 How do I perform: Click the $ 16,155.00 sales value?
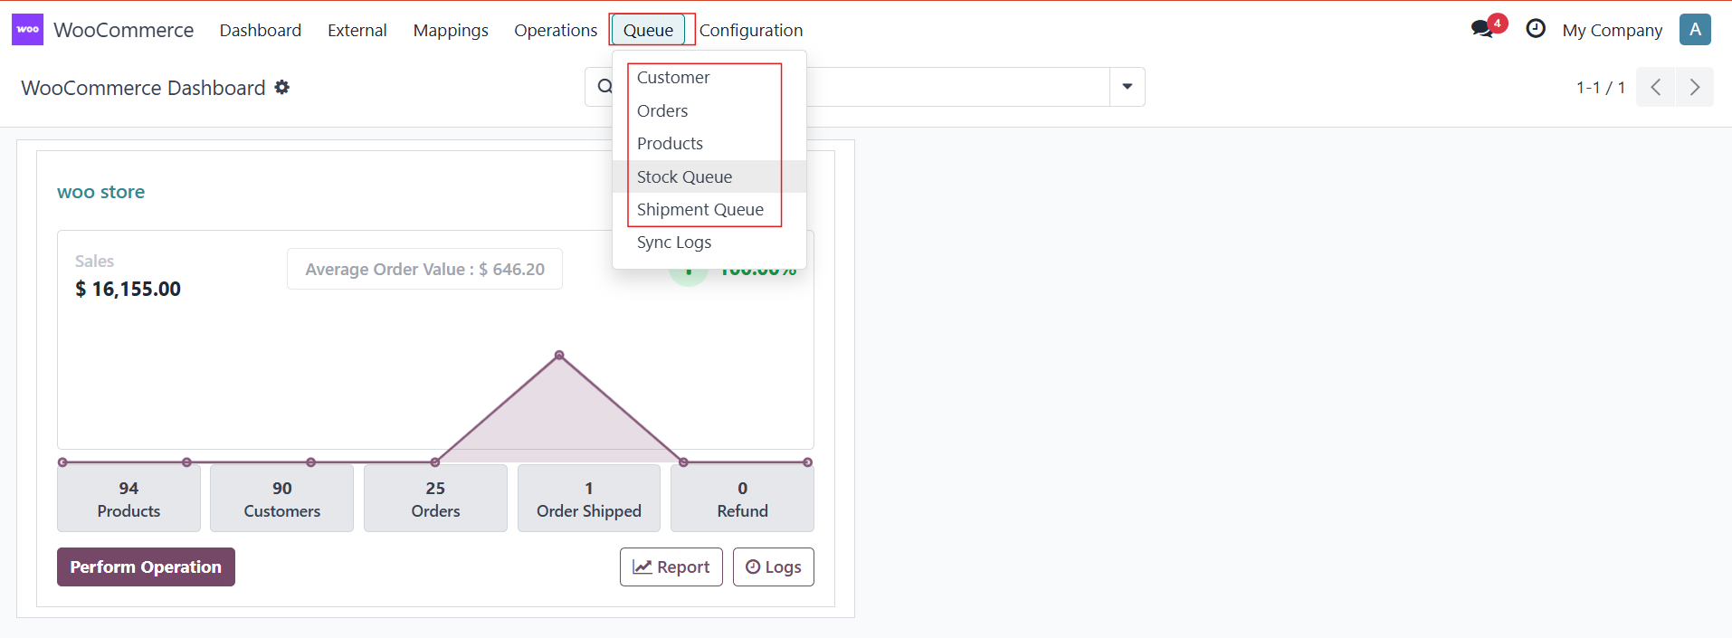point(128,289)
